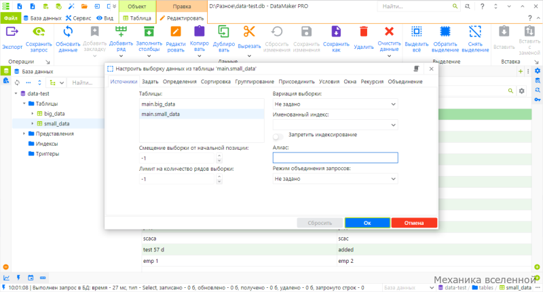Collapse the data-test tree node
The height and width of the screenshot is (292, 543).
[x=16, y=93]
